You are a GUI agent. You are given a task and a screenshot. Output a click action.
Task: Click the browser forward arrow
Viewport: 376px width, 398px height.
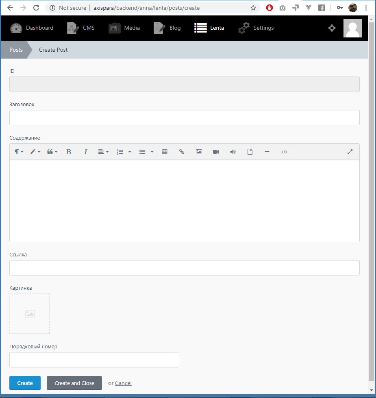[23, 8]
